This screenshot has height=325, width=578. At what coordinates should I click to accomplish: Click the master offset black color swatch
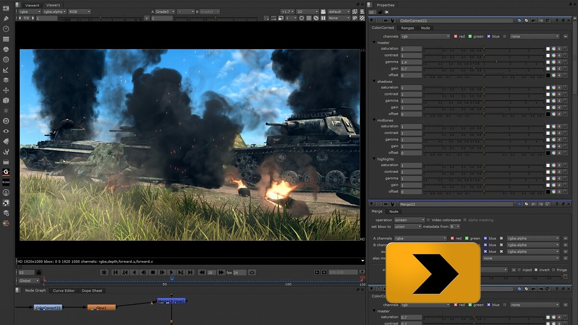point(548,75)
